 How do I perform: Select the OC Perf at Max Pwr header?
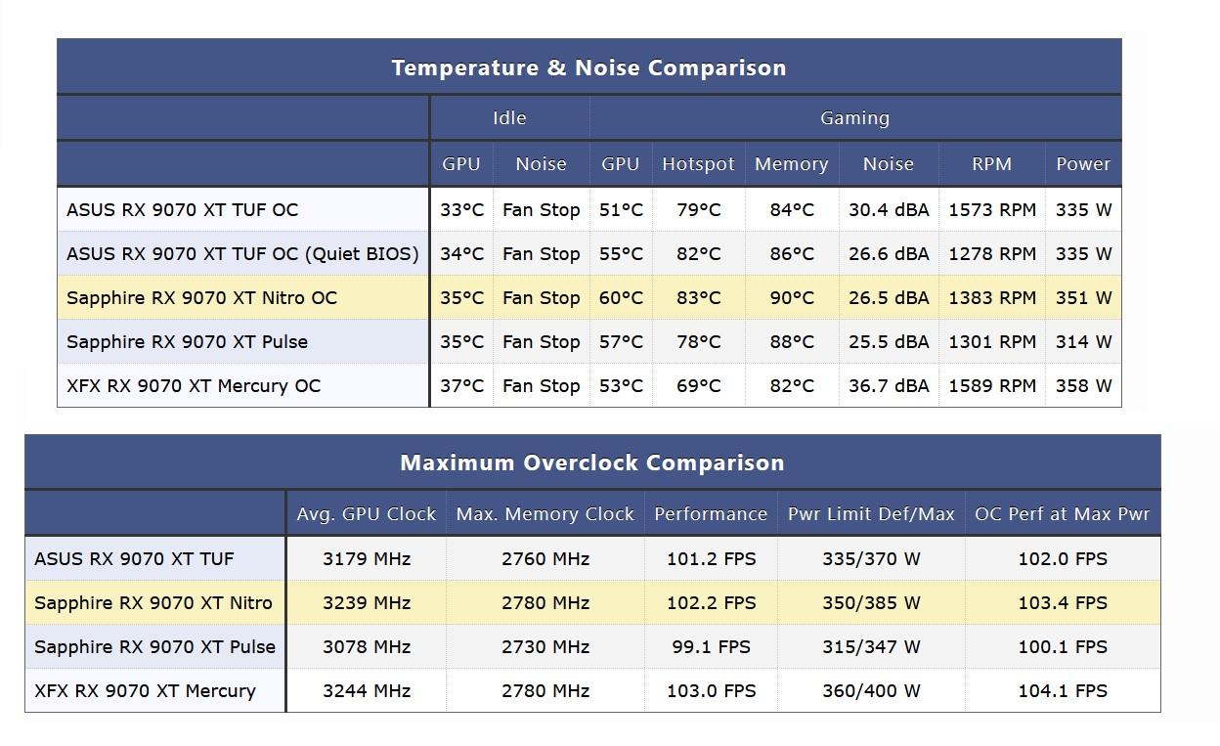point(1062,514)
